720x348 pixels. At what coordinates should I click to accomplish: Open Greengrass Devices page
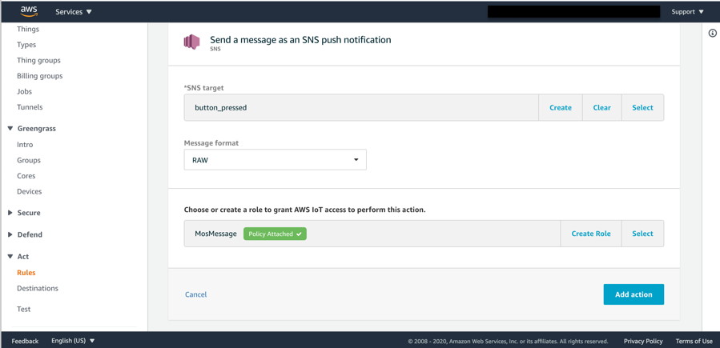click(30, 192)
